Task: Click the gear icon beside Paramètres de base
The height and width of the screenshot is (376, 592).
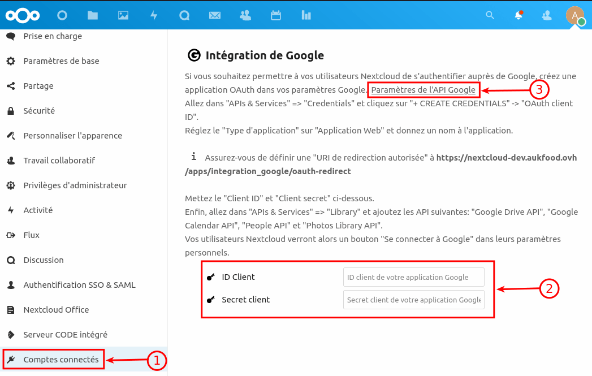Action: [11, 61]
